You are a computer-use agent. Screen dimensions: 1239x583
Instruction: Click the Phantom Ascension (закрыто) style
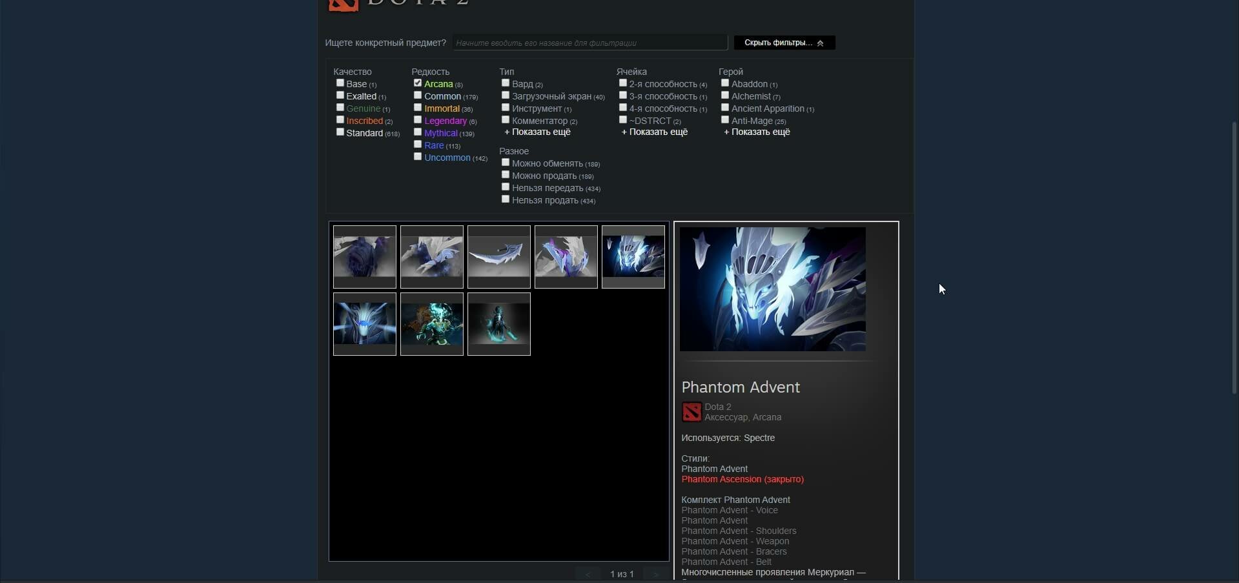coord(742,479)
